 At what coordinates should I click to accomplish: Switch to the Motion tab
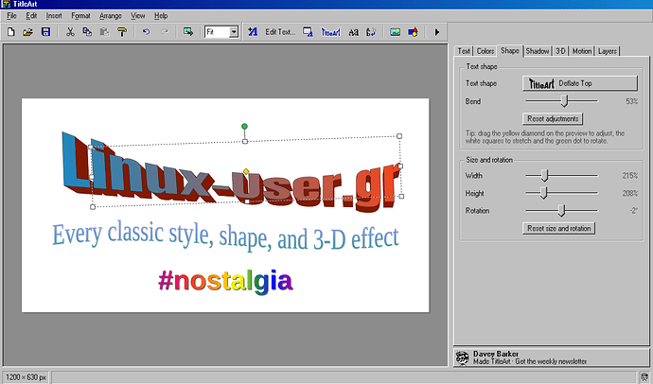(x=582, y=51)
